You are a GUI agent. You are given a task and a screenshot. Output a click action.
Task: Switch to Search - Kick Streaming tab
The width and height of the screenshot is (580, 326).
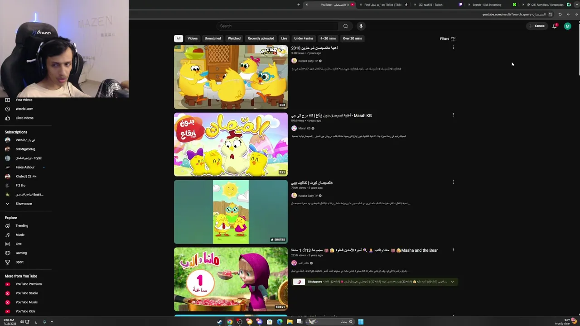(492, 5)
